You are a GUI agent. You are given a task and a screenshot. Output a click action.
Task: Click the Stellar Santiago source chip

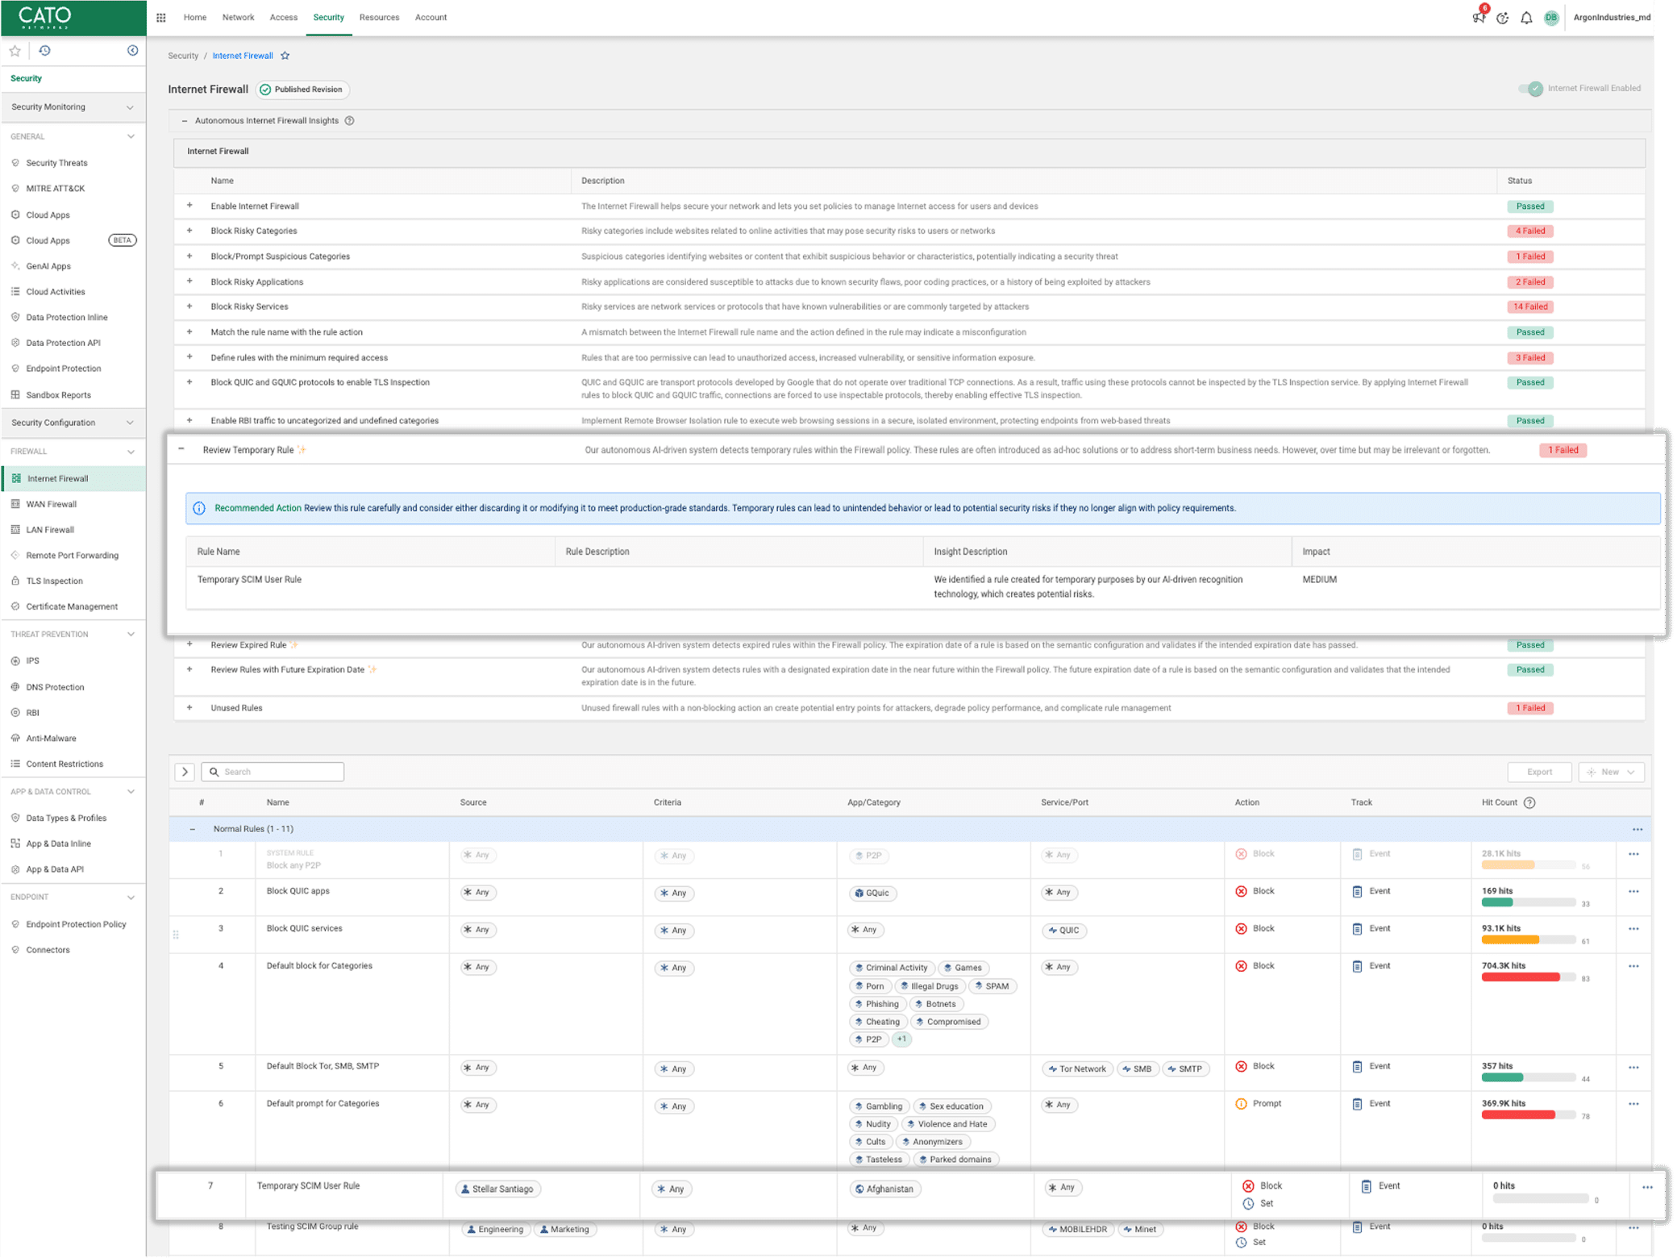(497, 1189)
